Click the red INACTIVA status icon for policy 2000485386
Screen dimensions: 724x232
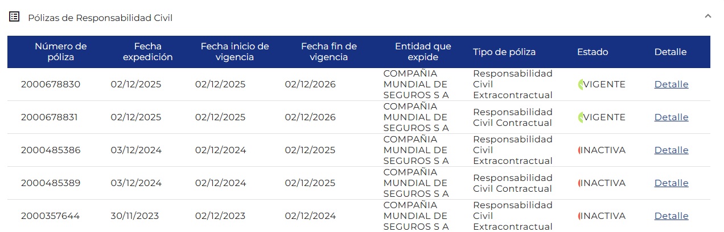[x=579, y=150]
